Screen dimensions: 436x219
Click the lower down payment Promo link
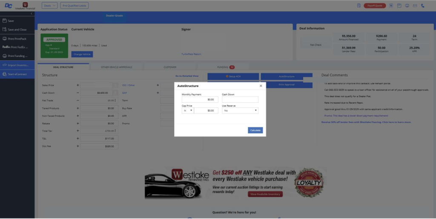(x=356, y=115)
